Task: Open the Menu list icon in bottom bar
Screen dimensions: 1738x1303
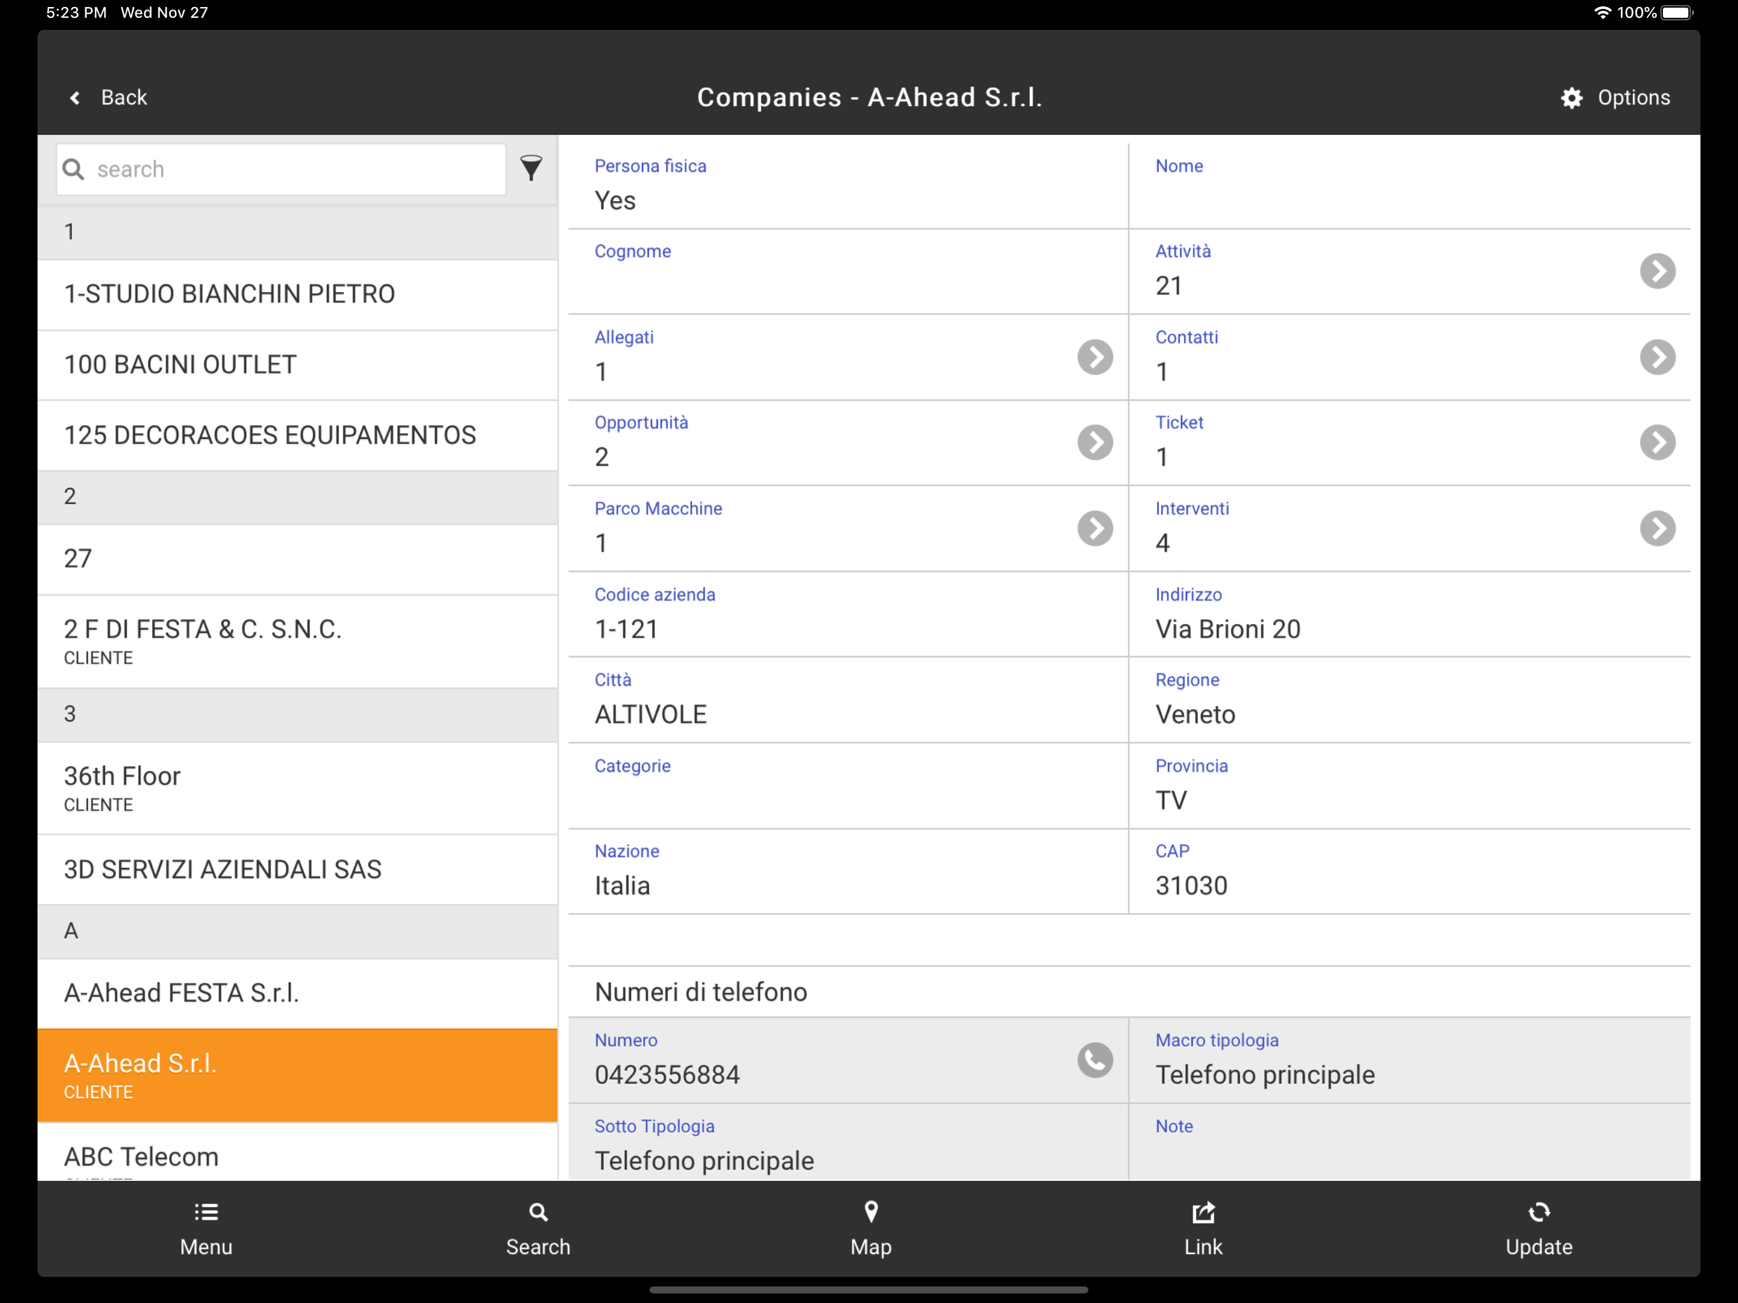Action: (206, 1212)
